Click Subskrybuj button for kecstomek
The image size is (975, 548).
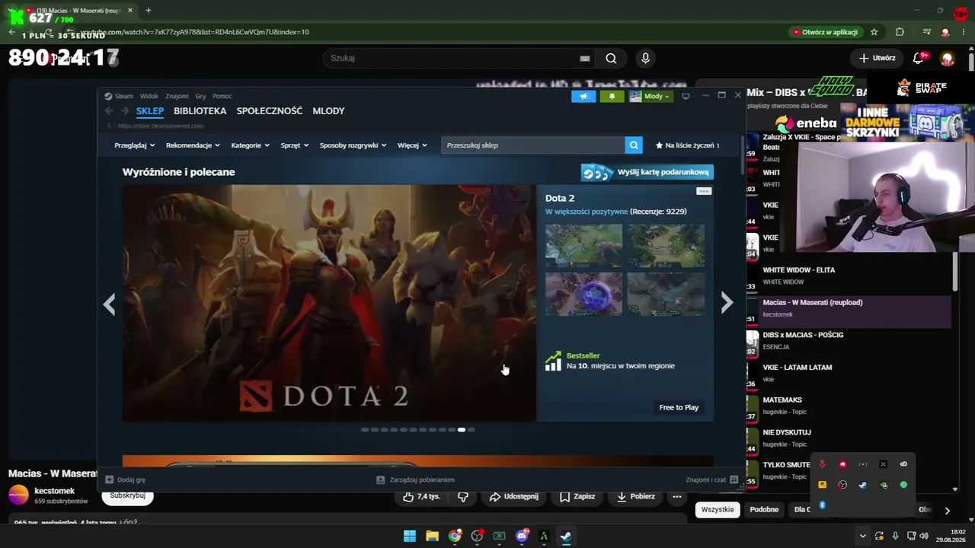[127, 496]
